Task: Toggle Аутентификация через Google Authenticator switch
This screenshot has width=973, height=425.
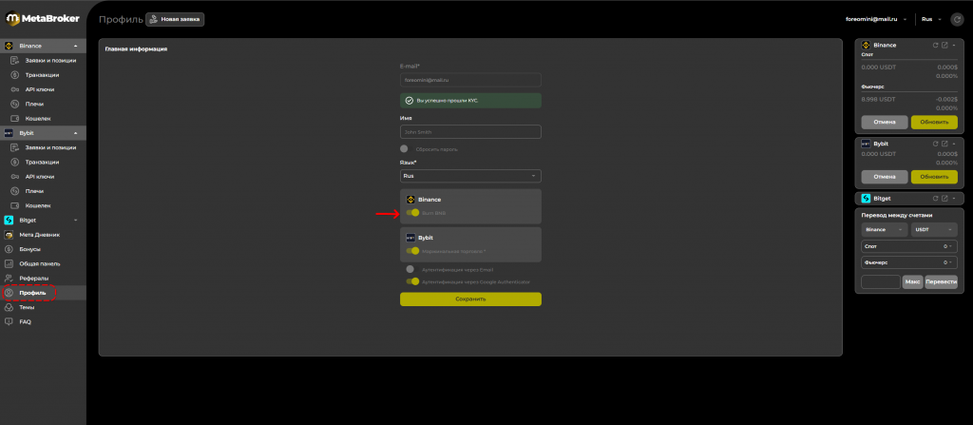Action: pos(412,281)
